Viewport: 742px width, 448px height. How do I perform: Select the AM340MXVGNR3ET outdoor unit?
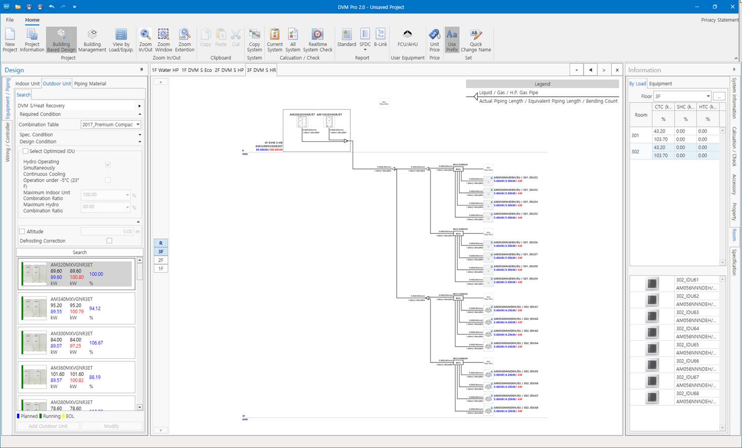tap(77, 308)
